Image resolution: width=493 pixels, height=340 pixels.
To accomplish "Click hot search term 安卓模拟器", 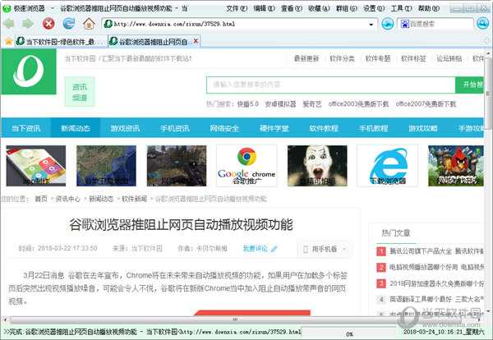I will coord(280,104).
